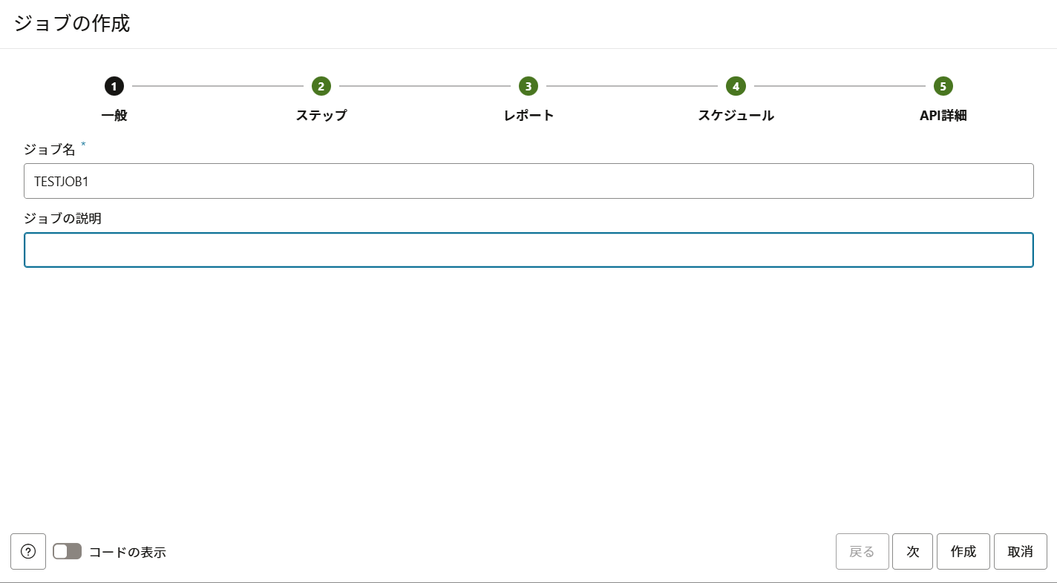1057x583 pixels.
Task: Click the ジョブの作成 dialog title
Action: coord(71,23)
